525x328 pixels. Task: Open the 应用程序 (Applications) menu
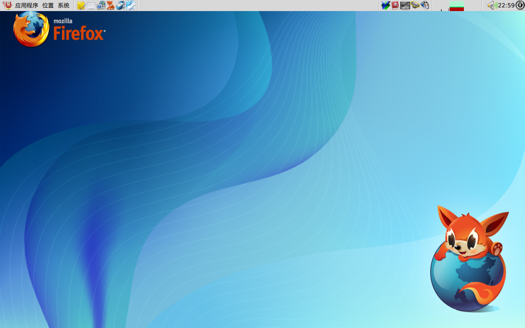27,5
